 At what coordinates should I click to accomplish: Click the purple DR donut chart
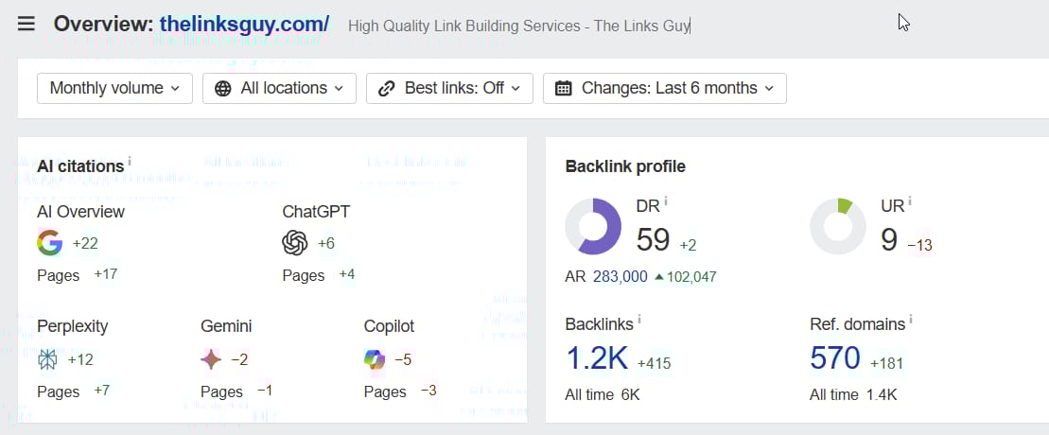593,226
